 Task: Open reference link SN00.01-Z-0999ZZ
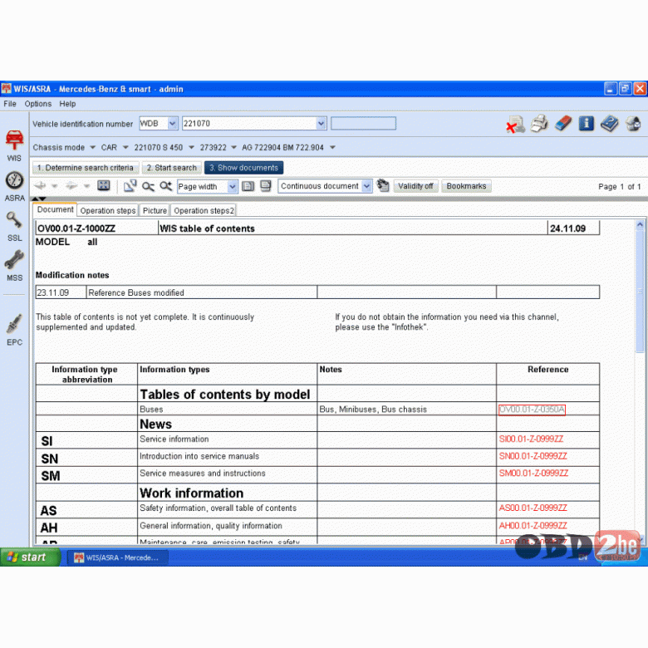pos(533,456)
